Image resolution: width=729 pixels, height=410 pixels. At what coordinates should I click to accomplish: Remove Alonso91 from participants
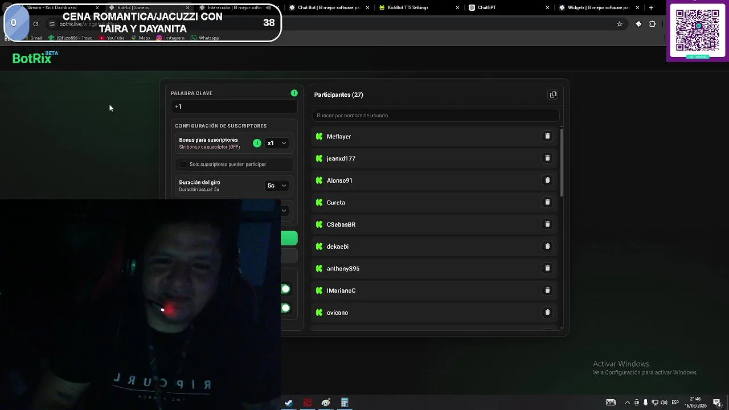coord(547,181)
